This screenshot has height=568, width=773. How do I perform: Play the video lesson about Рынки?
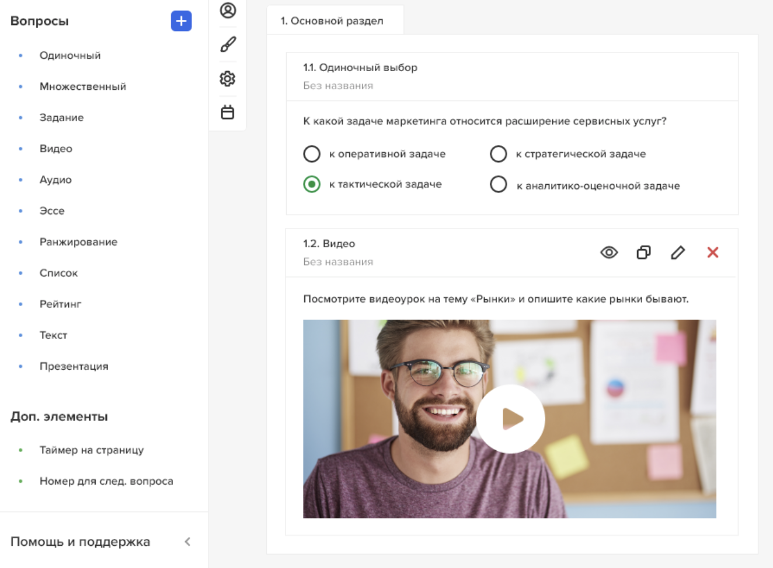511,419
